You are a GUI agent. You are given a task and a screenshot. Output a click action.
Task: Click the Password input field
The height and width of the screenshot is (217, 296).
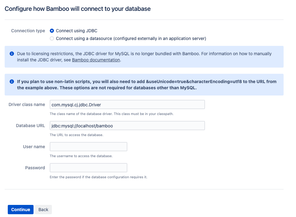(x=88, y=168)
